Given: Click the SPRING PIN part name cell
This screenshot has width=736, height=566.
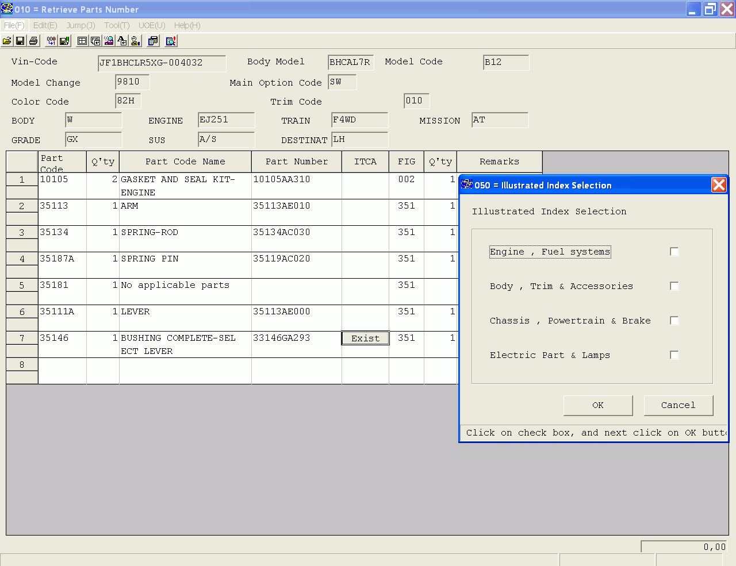Looking at the screenshot, I should (185, 265).
